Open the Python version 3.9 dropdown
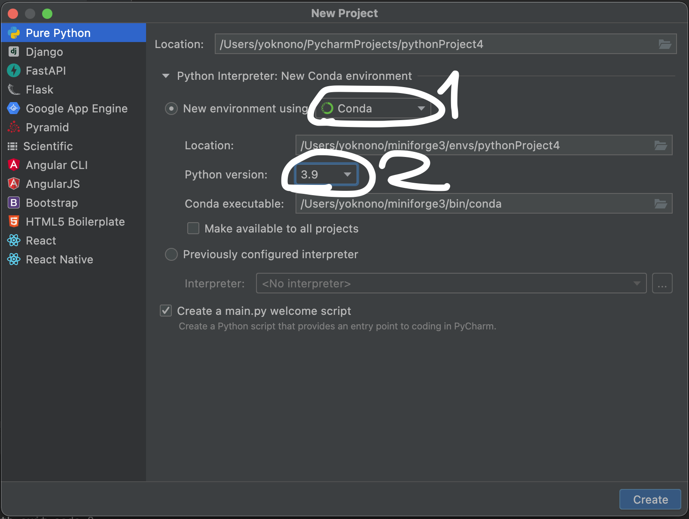Image resolution: width=689 pixels, height=519 pixels. (x=326, y=175)
